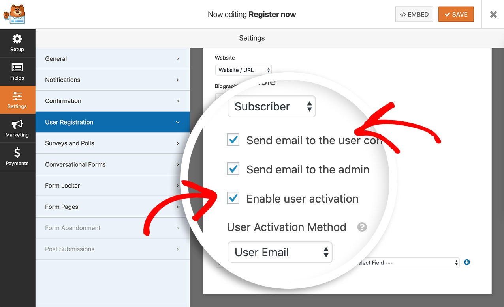504x307 pixels.
Task: Click the 'Now editing Register now' title
Action: point(252,14)
